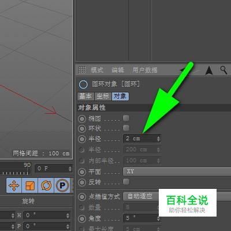The image size is (231, 231).
Task: Open the 模式 menu
Action: 97,70
